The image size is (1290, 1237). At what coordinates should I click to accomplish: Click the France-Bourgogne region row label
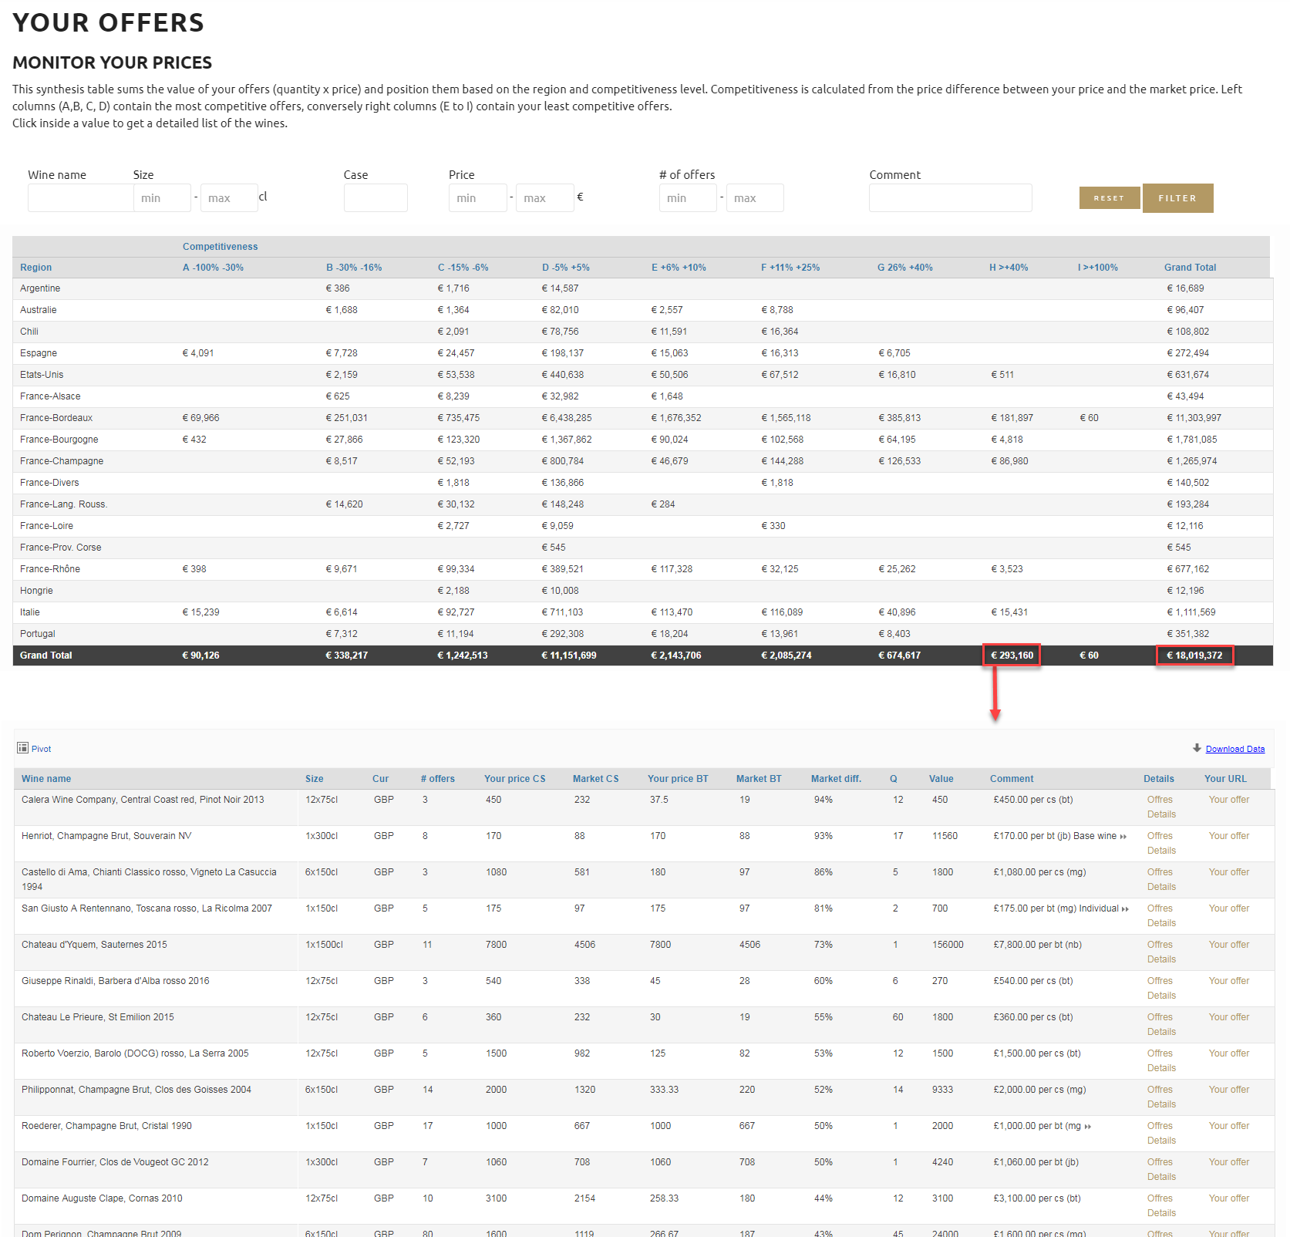(59, 440)
